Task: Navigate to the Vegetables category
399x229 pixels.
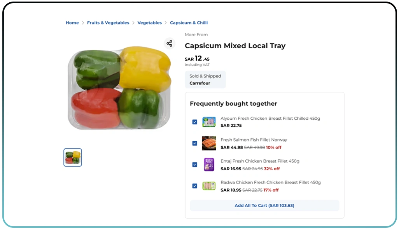Action: [149, 23]
